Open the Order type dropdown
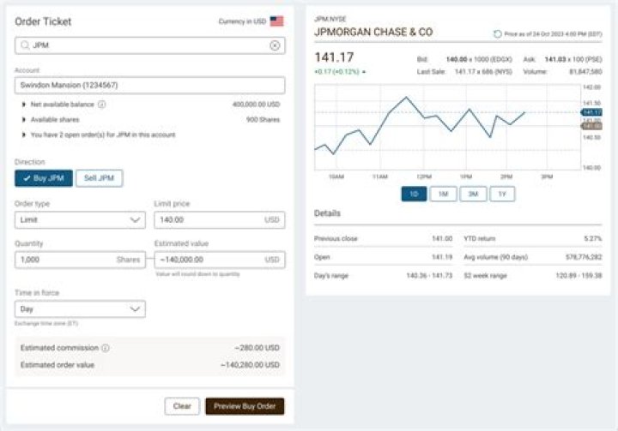The image size is (618, 431). pyautogui.click(x=80, y=220)
